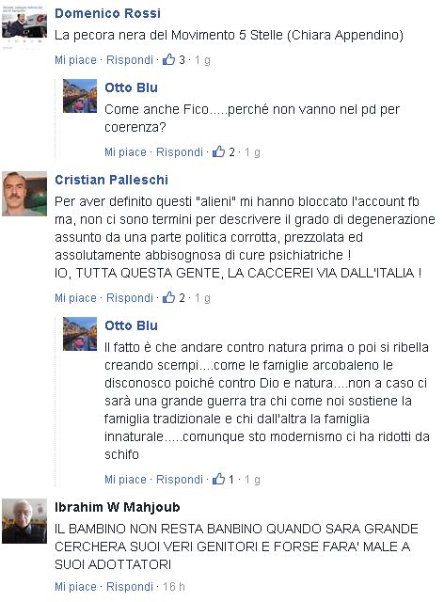Click thumbs-up icon on Domenico Rossi's comment

168,59
